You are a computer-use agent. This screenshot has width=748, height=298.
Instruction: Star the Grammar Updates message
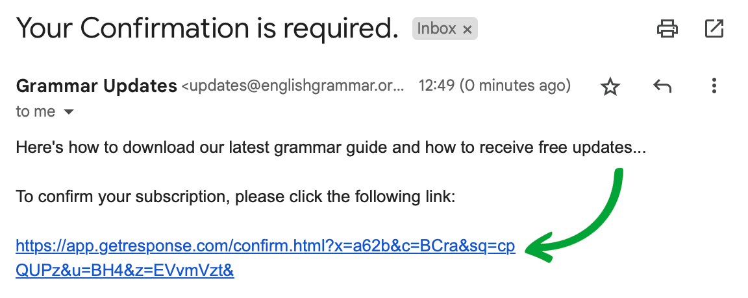[x=610, y=86]
